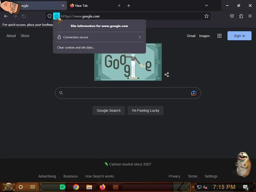Screen dimensions: 256x192
Task: Open the Privacy footer link
Action: [x=174, y=176]
